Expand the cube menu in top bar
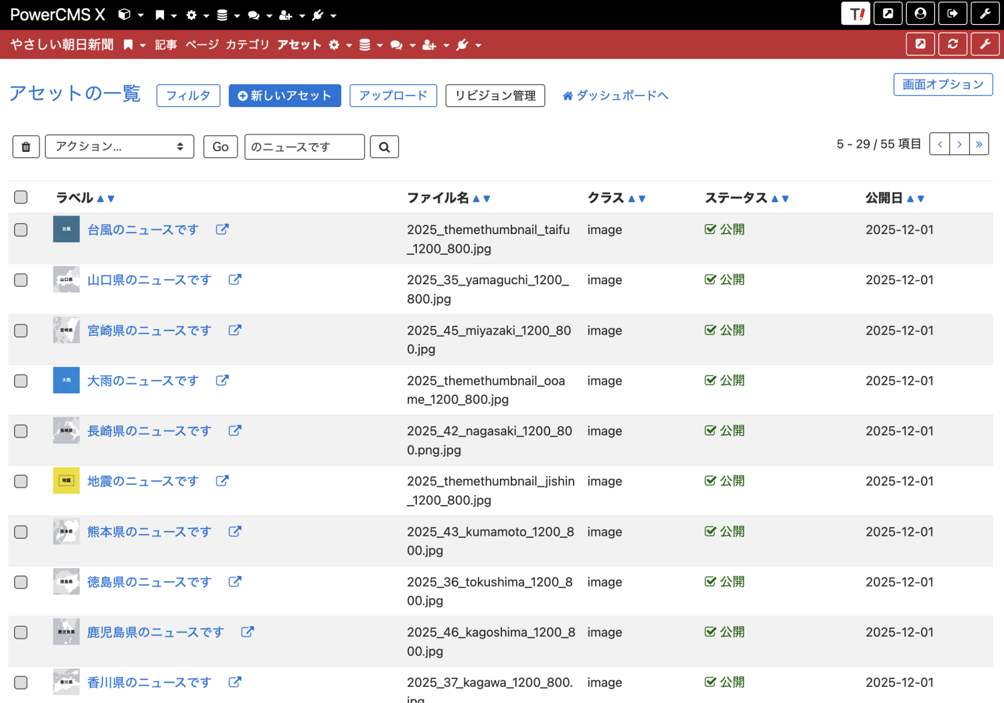 pos(131,15)
